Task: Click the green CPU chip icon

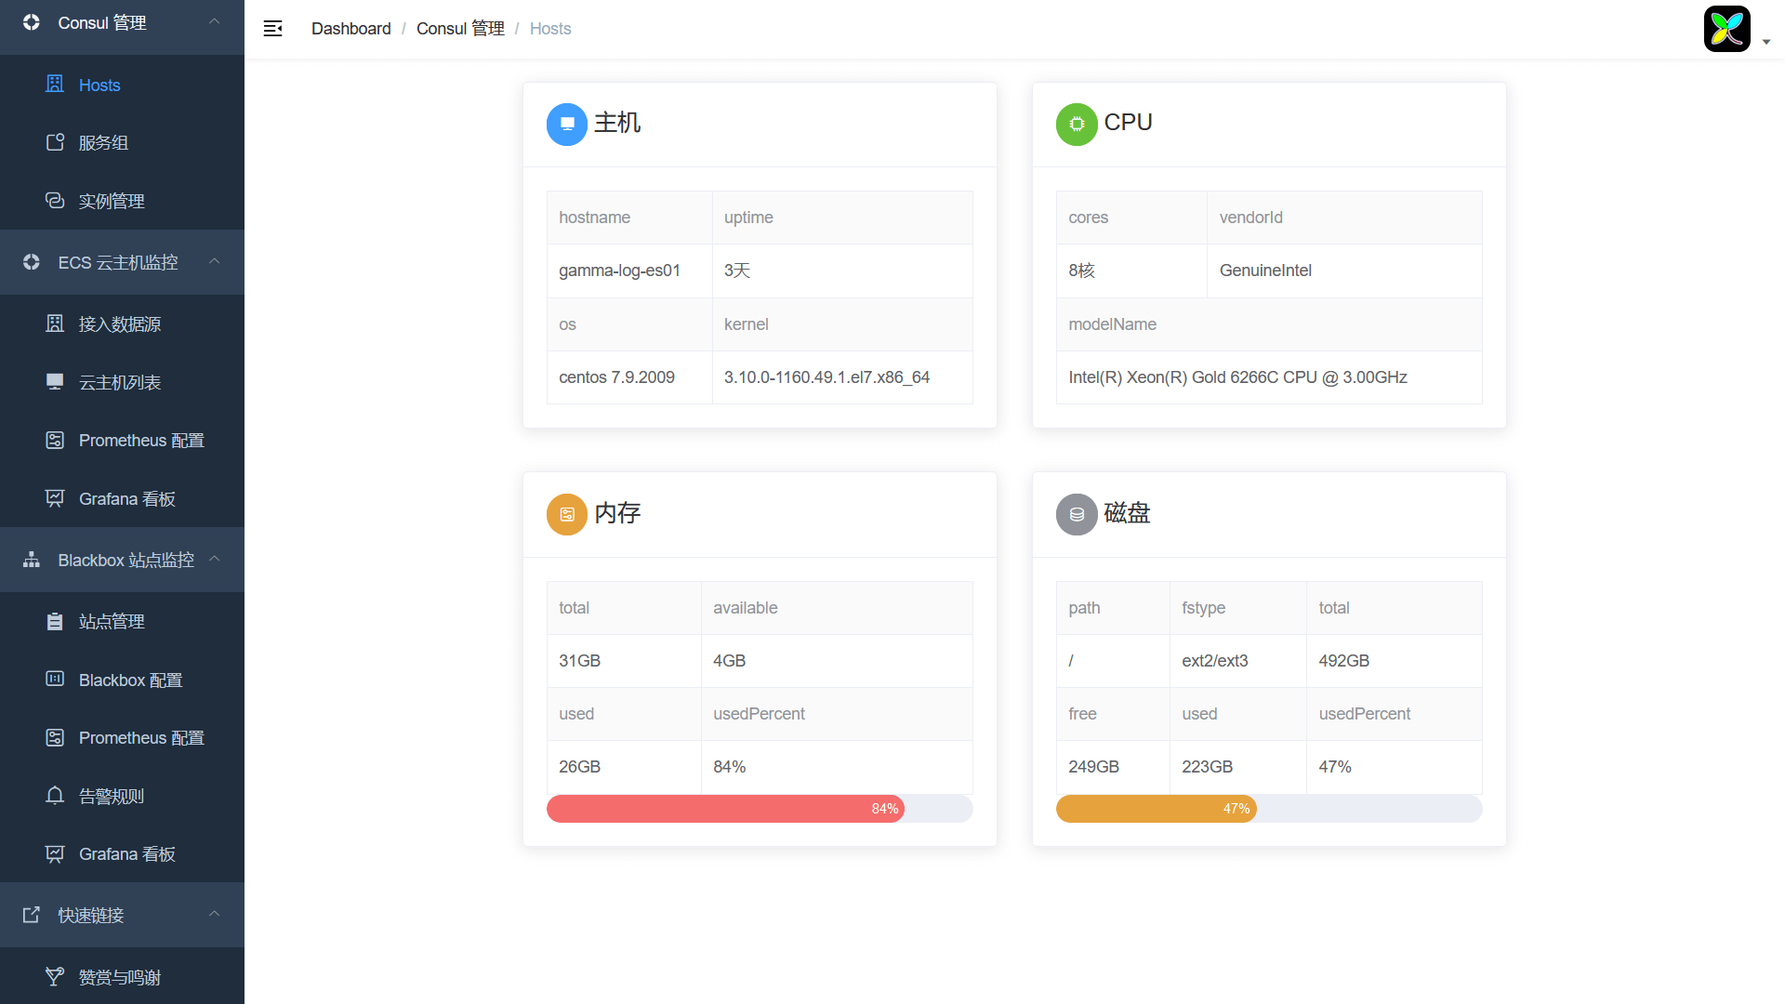Action: point(1077,124)
